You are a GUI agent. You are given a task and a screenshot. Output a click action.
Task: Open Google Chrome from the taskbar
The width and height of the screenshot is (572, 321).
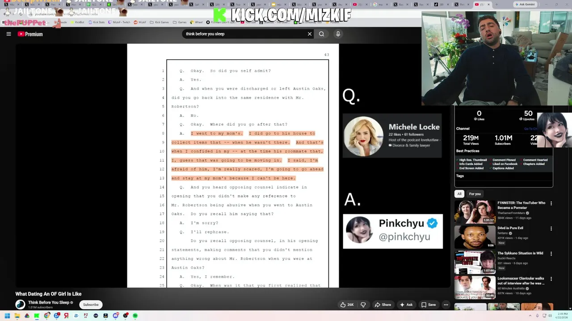pyautogui.click(x=47, y=316)
